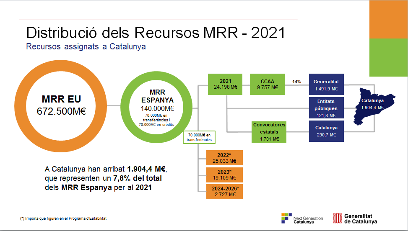
Task: Select the Catalunya 290,7 M€ box
Action: (x=326, y=131)
